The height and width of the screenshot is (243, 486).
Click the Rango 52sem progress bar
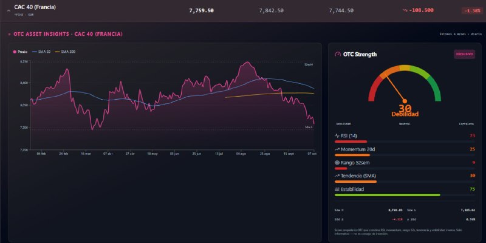pyautogui.click(x=341, y=168)
